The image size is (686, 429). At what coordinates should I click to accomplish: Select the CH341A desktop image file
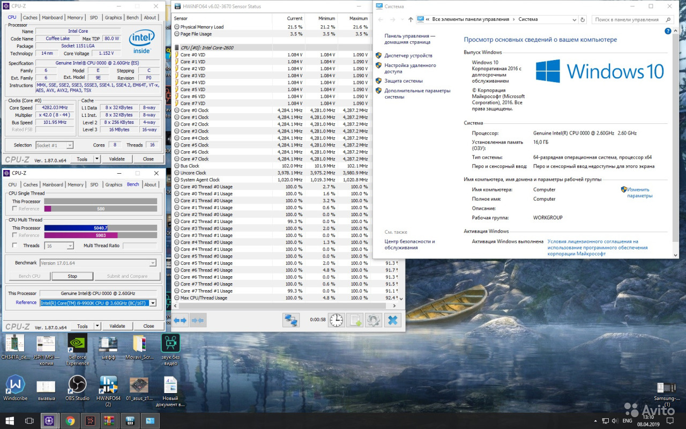tap(15, 347)
